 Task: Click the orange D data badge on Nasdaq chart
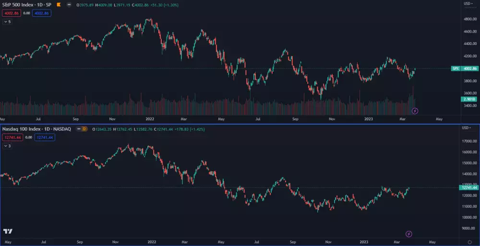(x=84, y=129)
